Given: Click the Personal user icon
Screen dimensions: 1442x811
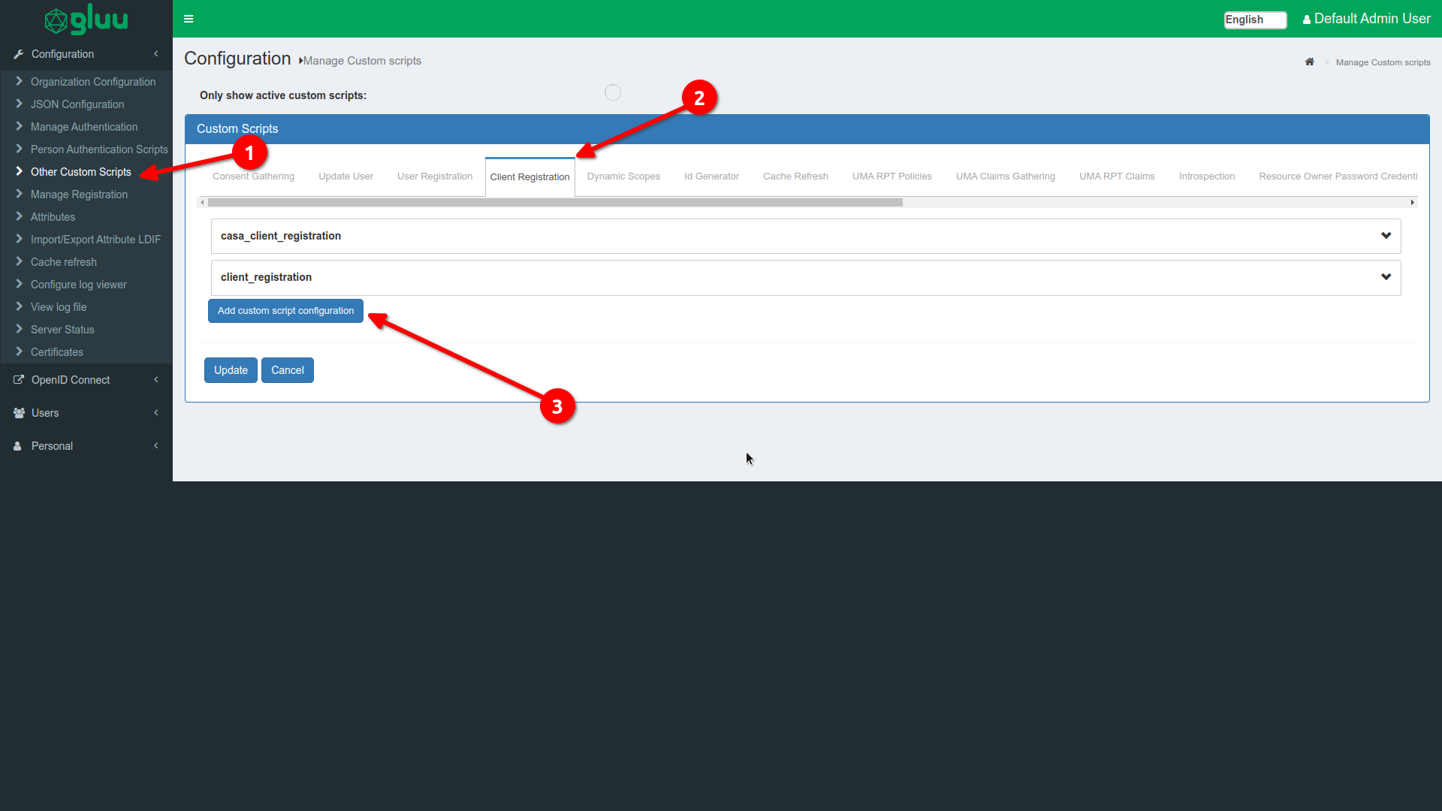Looking at the screenshot, I should (x=17, y=446).
